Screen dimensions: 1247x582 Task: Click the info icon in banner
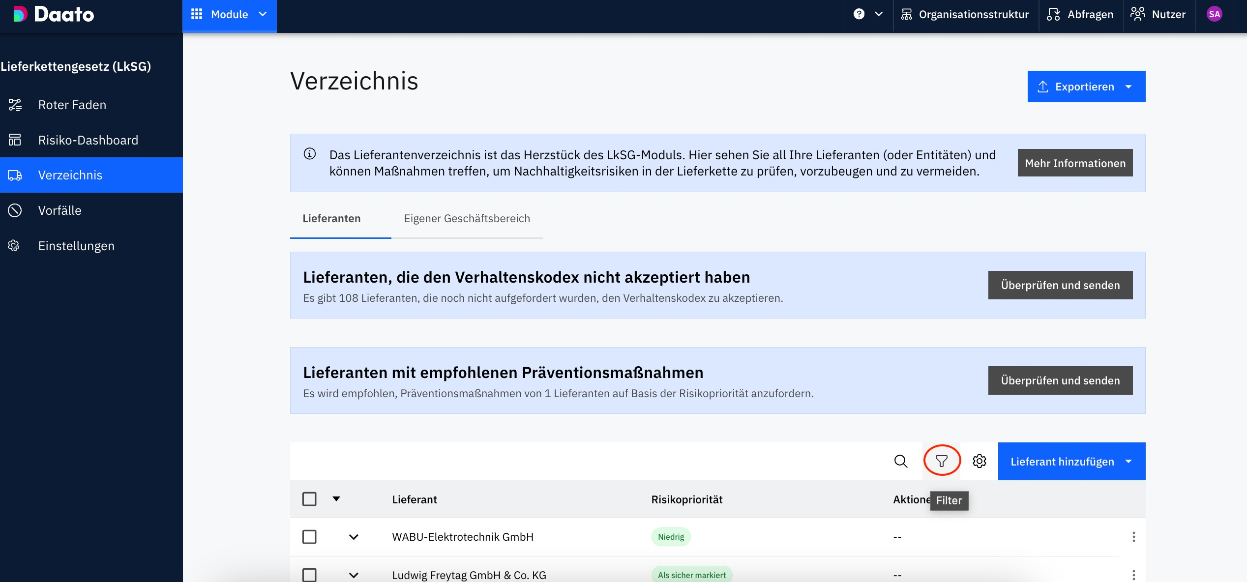point(310,154)
